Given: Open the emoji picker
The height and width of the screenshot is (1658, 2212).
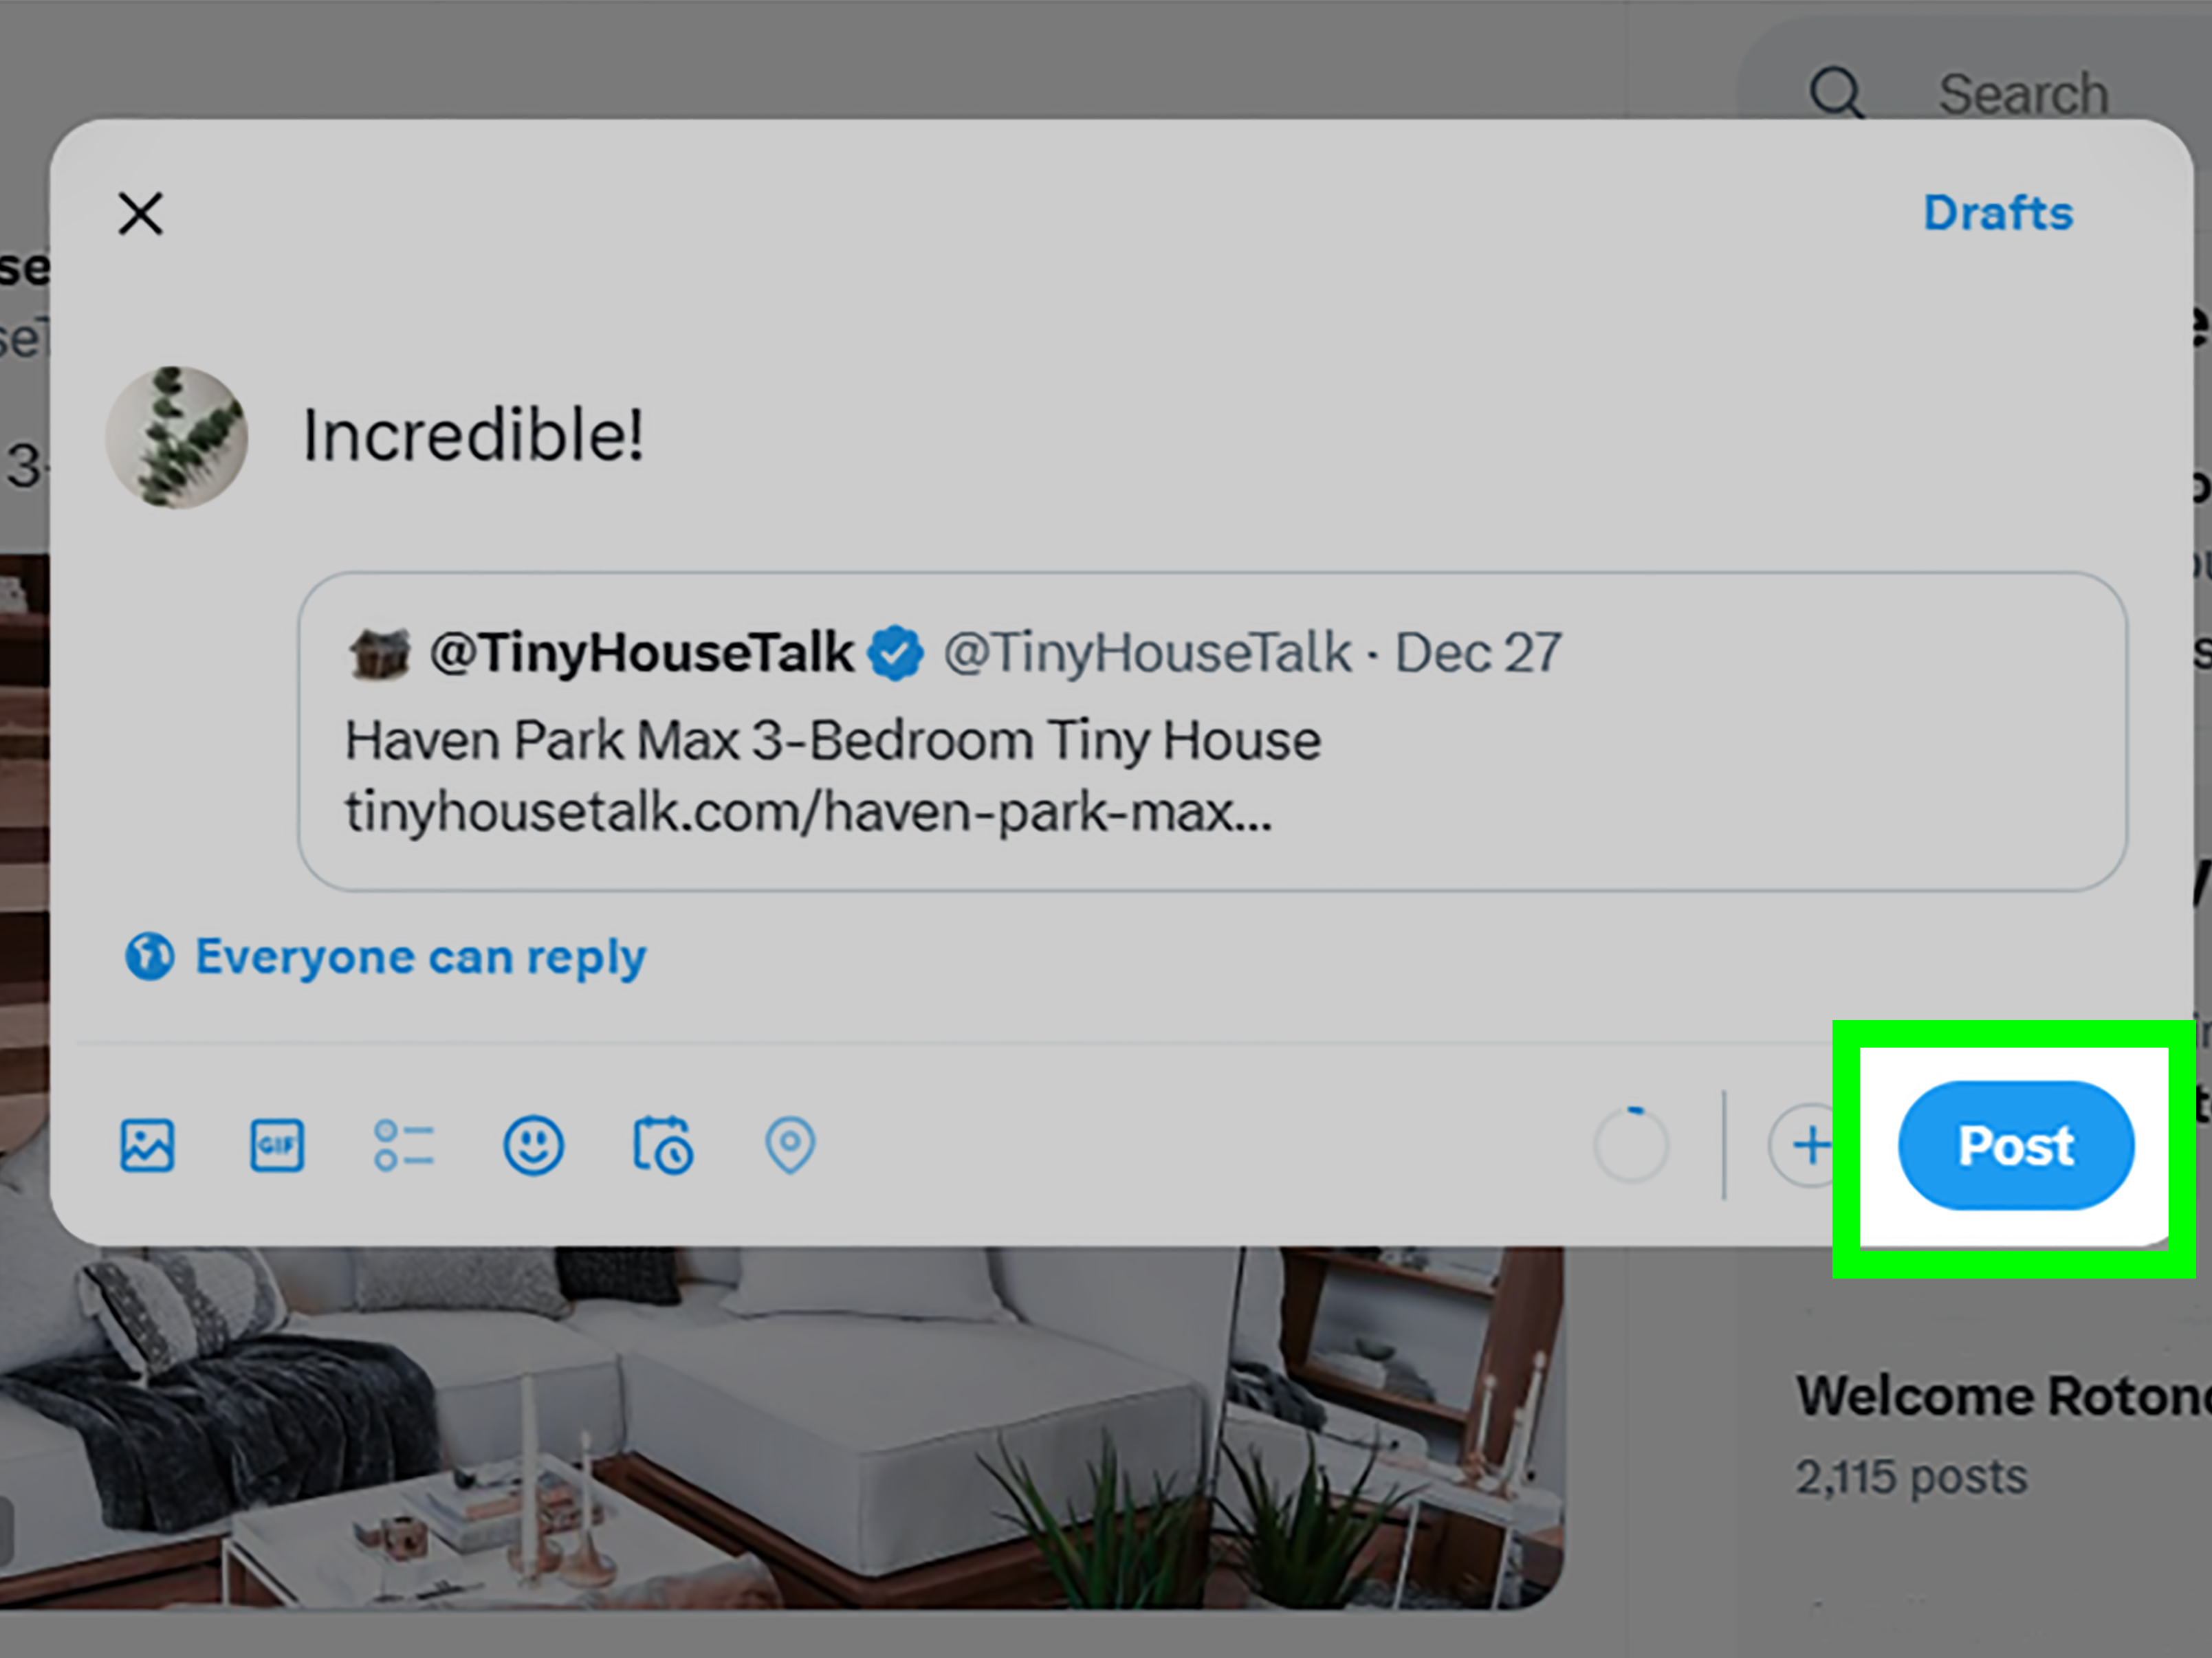Looking at the screenshot, I should [x=533, y=1146].
